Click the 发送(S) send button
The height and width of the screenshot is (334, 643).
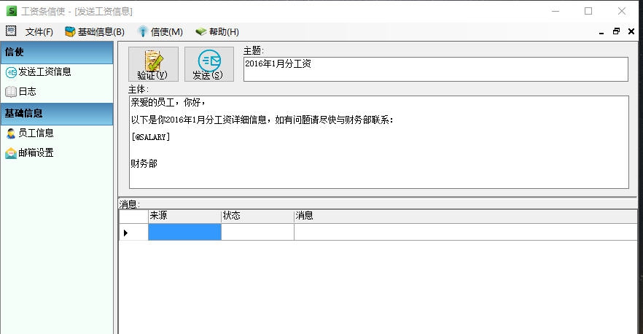point(209,64)
